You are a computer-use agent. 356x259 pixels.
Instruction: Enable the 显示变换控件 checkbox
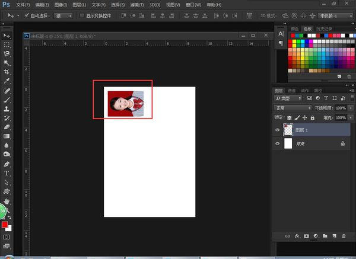82,16
